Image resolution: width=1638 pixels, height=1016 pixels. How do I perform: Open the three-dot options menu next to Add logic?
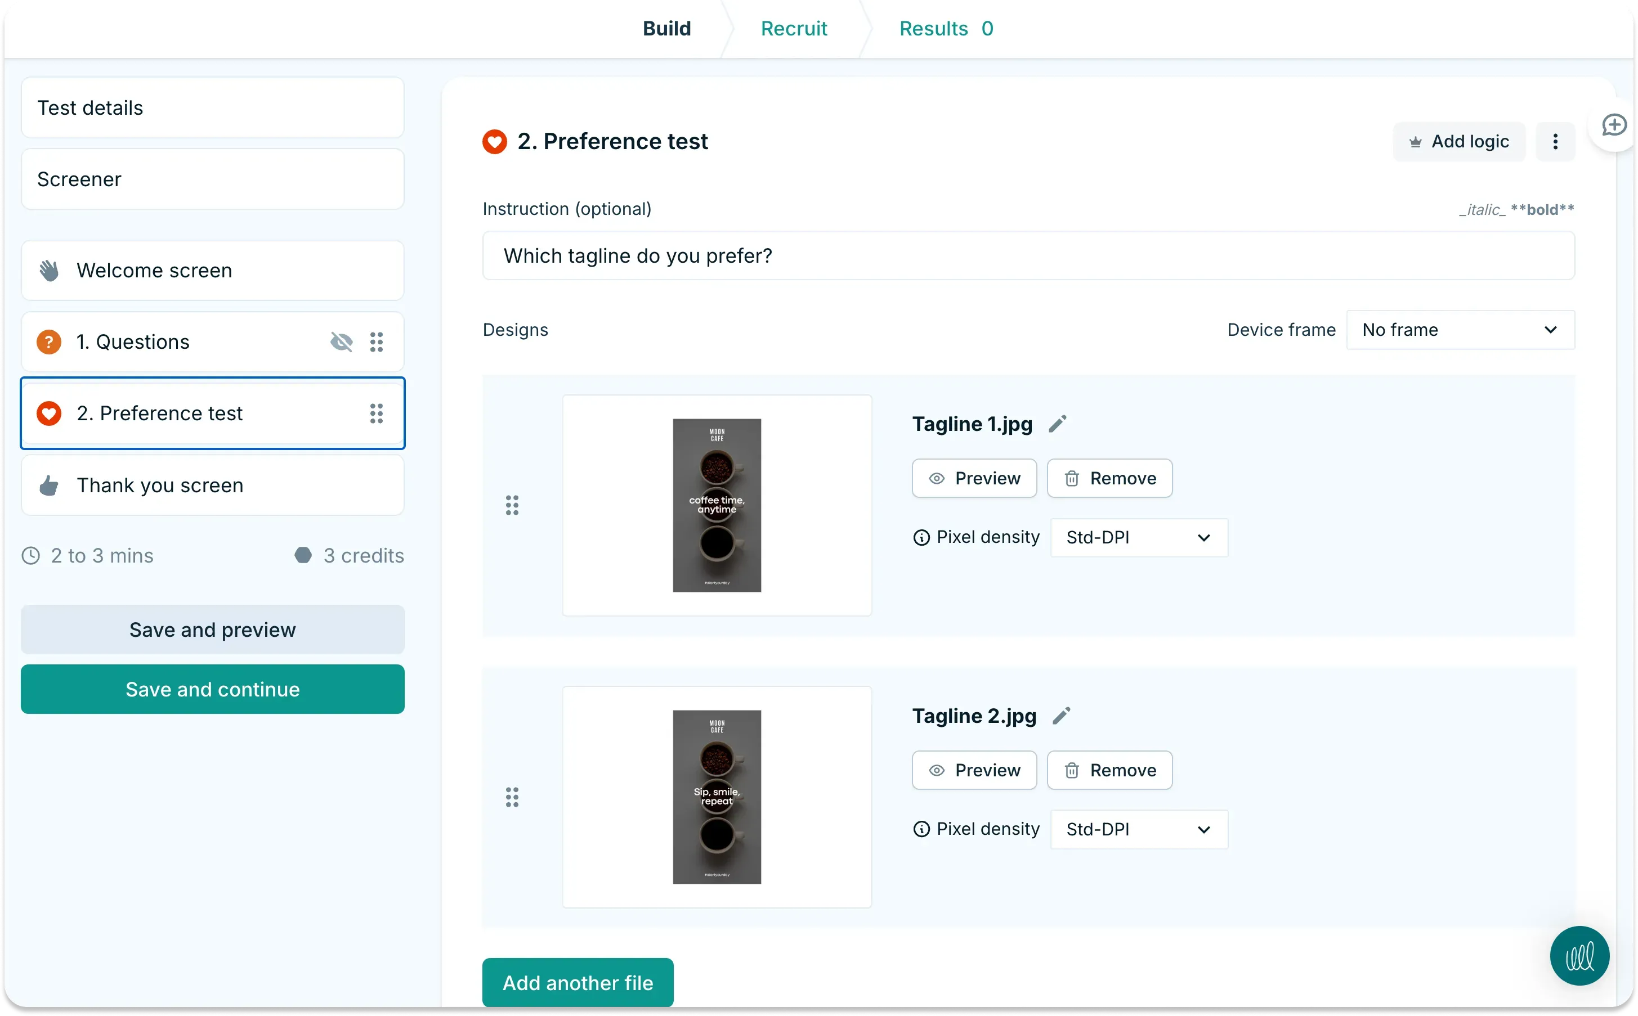coord(1555,141)
